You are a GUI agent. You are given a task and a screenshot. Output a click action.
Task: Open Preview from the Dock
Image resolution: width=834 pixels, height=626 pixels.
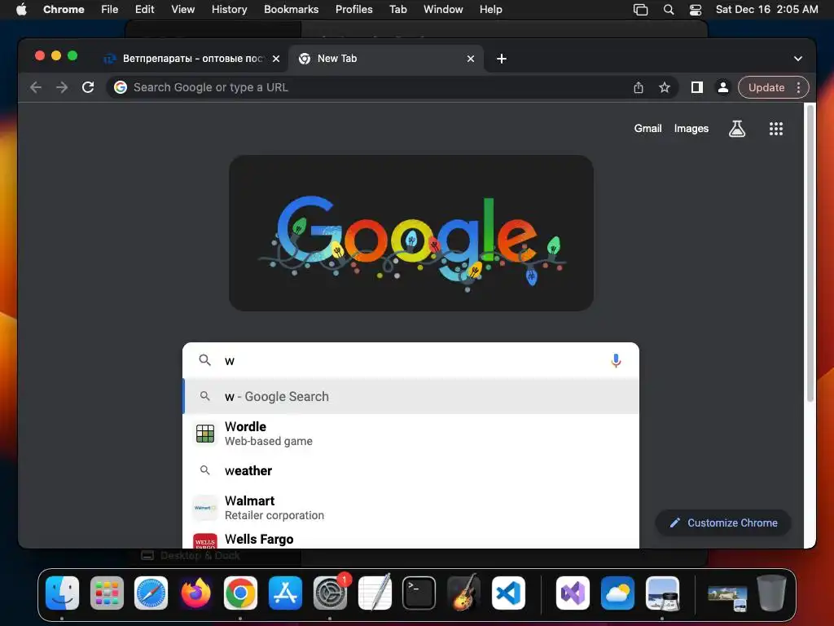click(x=662, y=593)
